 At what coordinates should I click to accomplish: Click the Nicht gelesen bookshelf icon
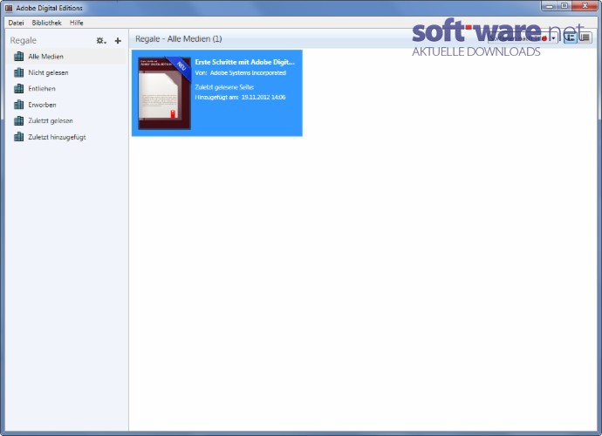[x=18, y=72]
